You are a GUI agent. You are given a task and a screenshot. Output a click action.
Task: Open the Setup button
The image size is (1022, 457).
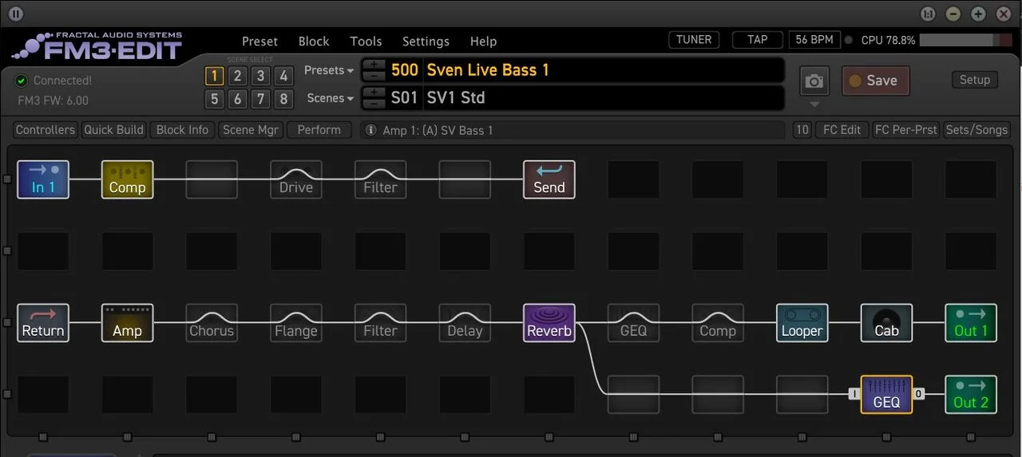click(975, 80)
